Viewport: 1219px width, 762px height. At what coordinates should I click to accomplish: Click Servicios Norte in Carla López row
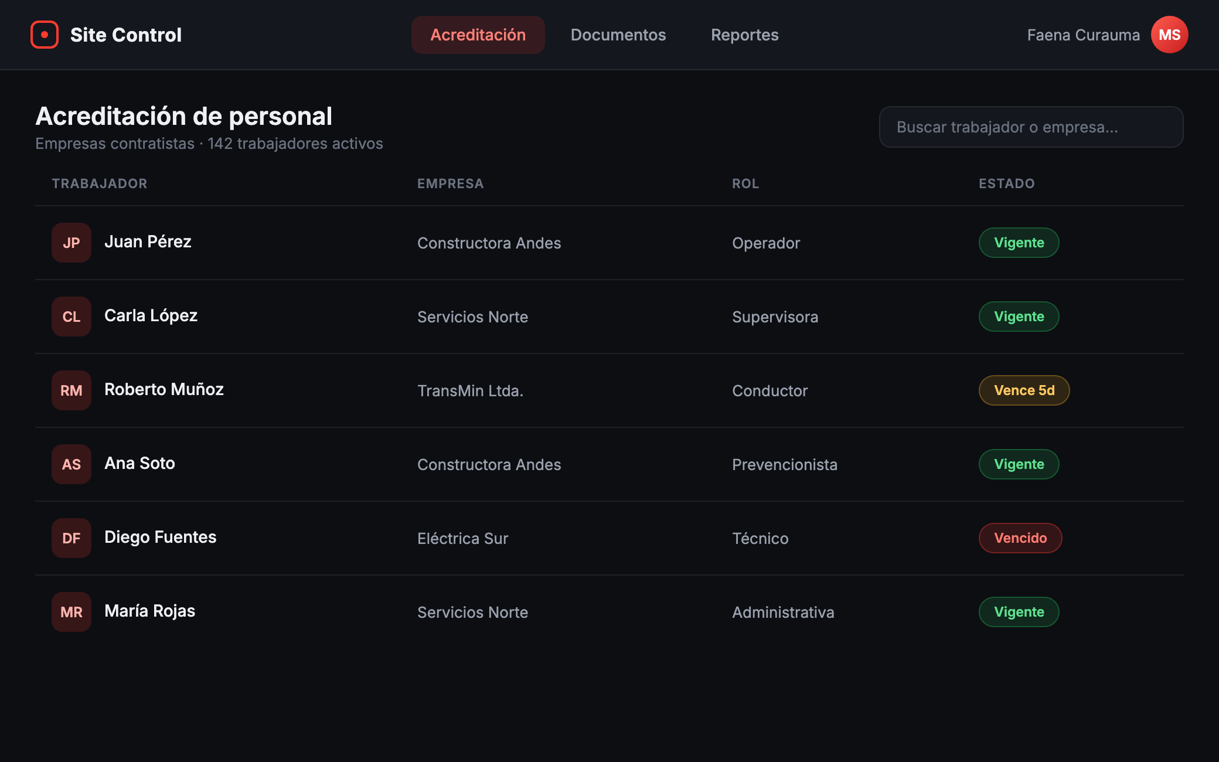(x=472, y=317)
